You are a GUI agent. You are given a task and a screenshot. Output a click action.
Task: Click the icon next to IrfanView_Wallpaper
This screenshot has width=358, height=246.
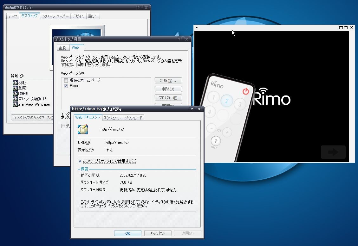(15, 104)
